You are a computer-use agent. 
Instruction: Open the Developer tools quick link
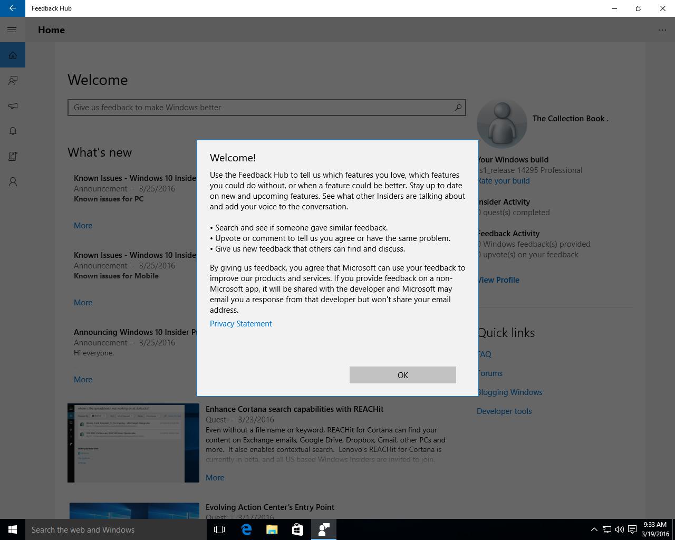coord(504,411)
